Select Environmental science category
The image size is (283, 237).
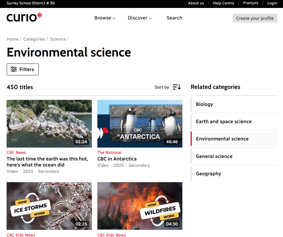[x=234, y=139]
